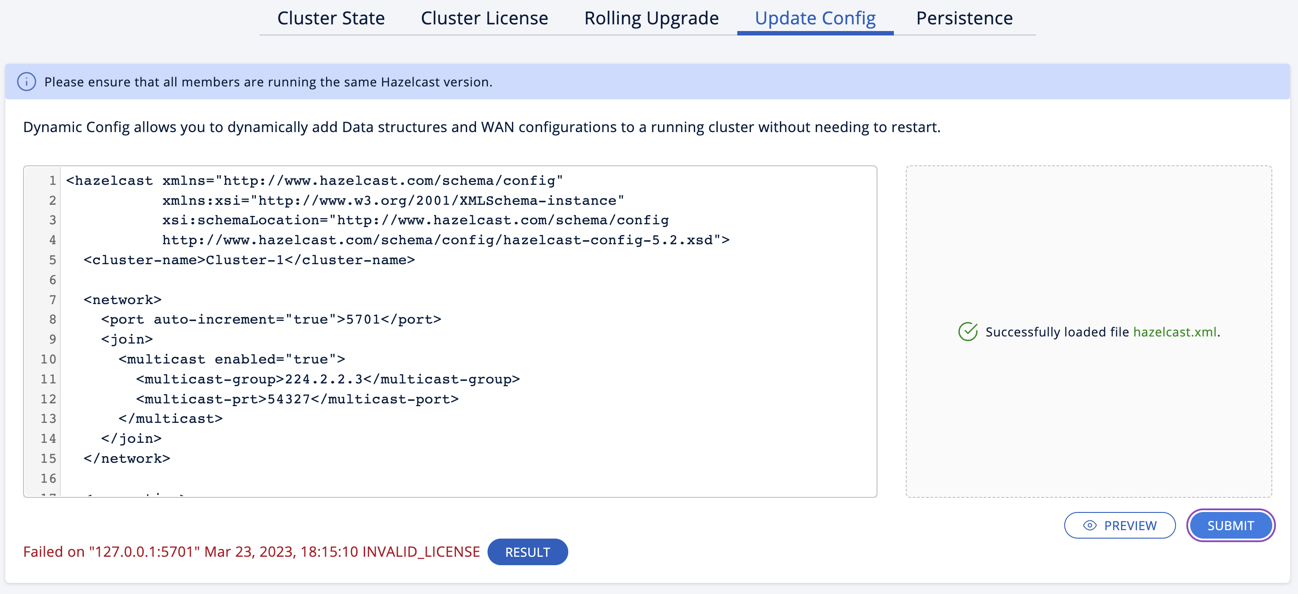Open the Persistence tab

click(964, 18)
